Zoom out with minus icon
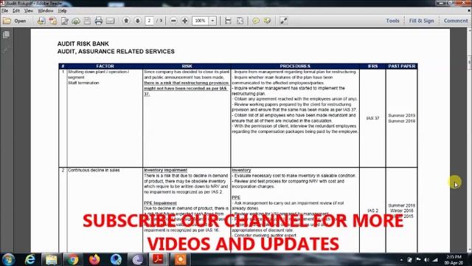 tap(173, 21)
